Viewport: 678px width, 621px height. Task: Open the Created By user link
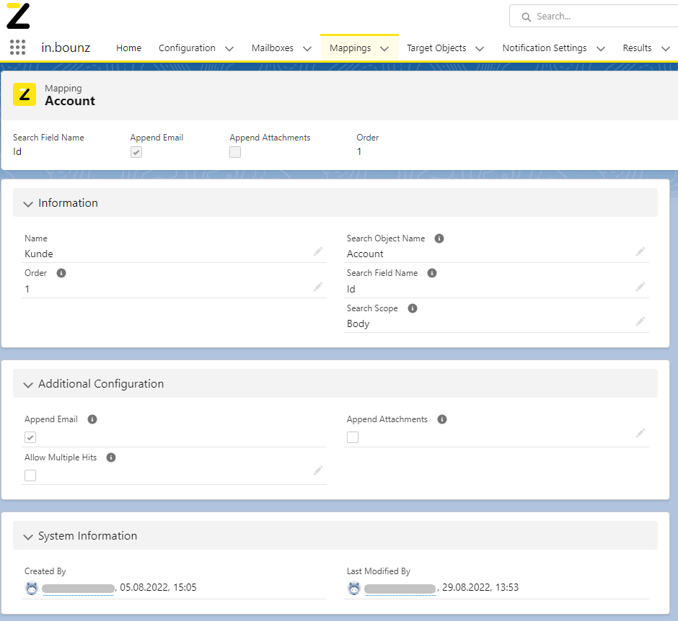click(x=78, y=588)
